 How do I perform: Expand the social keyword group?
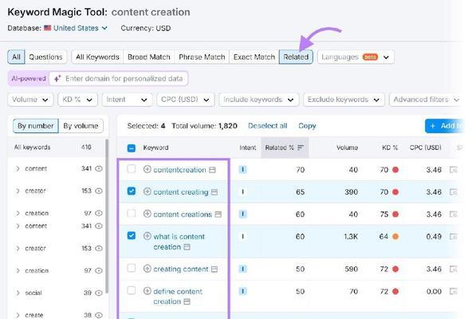tap(18, 293)
